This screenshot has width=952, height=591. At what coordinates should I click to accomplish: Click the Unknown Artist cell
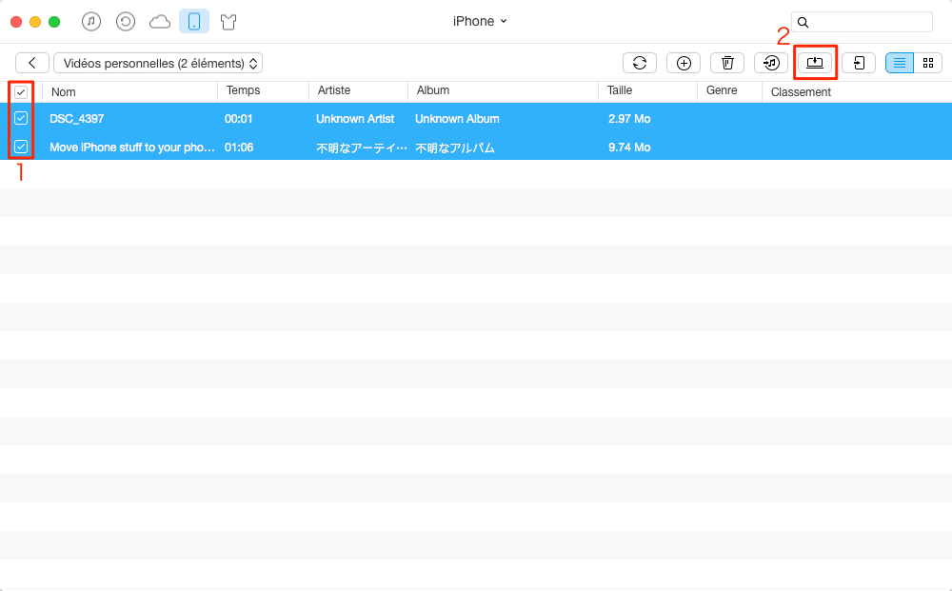[x=355, y=119]
